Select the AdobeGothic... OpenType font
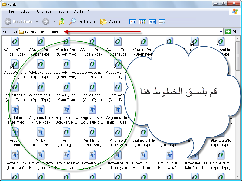242x181 pixels. coord(92,69)
